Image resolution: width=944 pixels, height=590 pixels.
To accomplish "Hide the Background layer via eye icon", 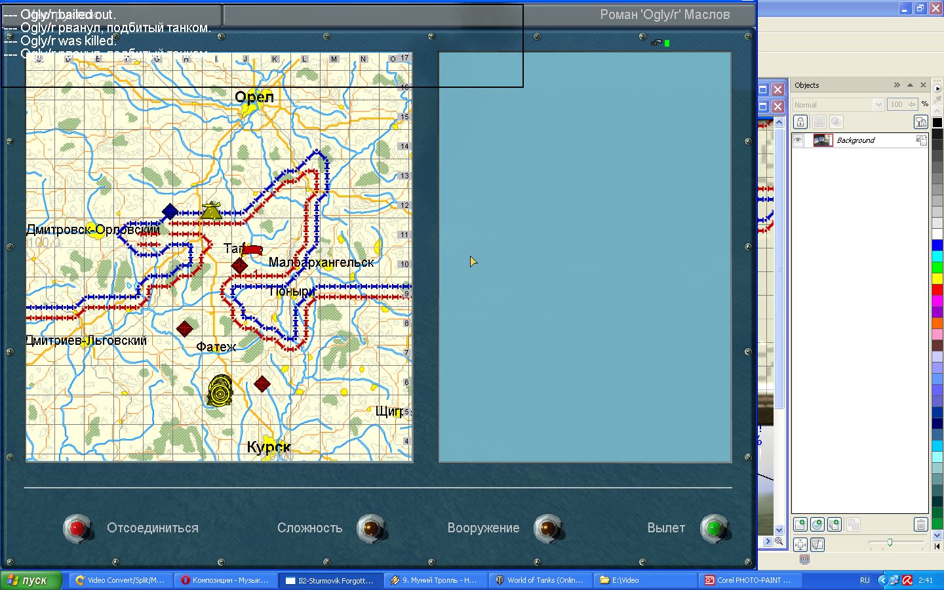I will [798, 140].
